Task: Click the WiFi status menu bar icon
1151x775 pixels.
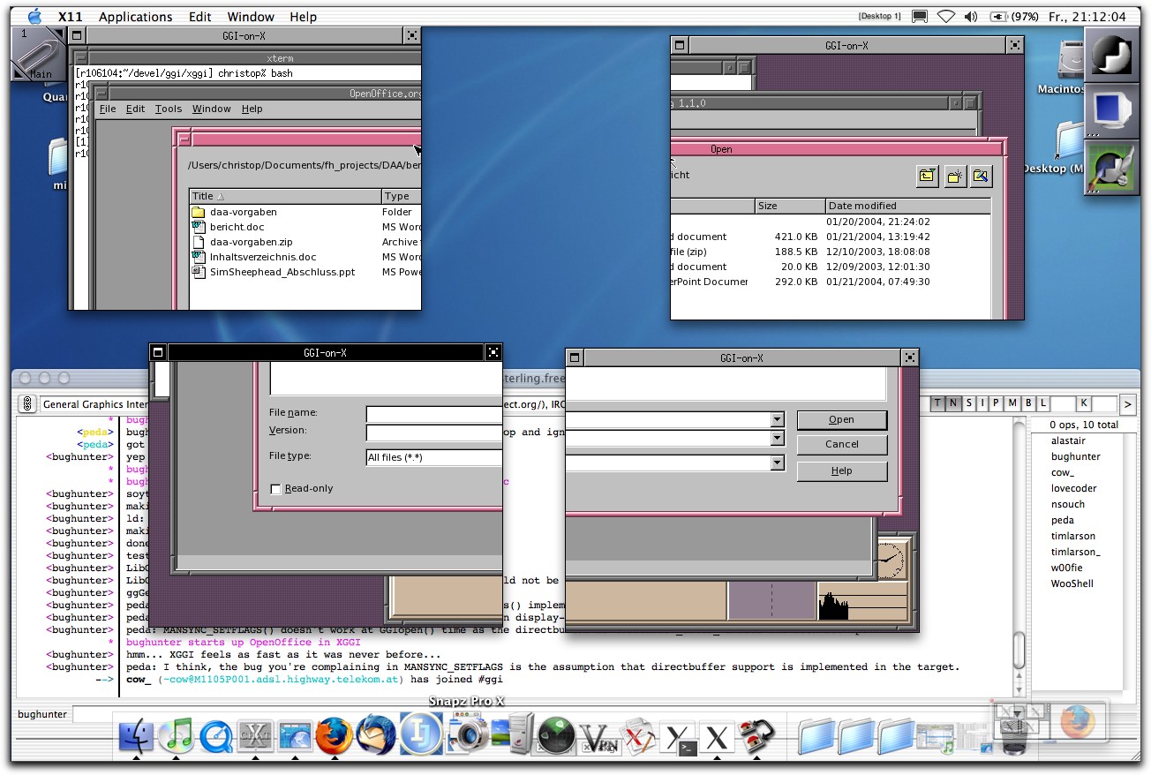Action: [x=946, y=17]
